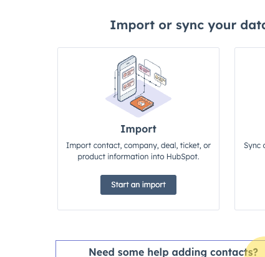Click the bold Import card title
This screenshot has width=265, height=257.
138,129
